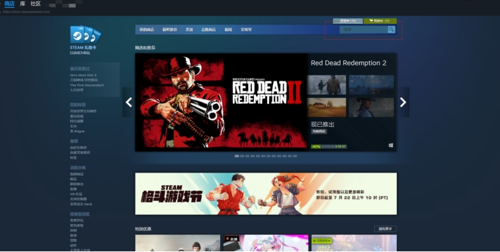Click the Steam gift card icon

click(x=85, y=34)
